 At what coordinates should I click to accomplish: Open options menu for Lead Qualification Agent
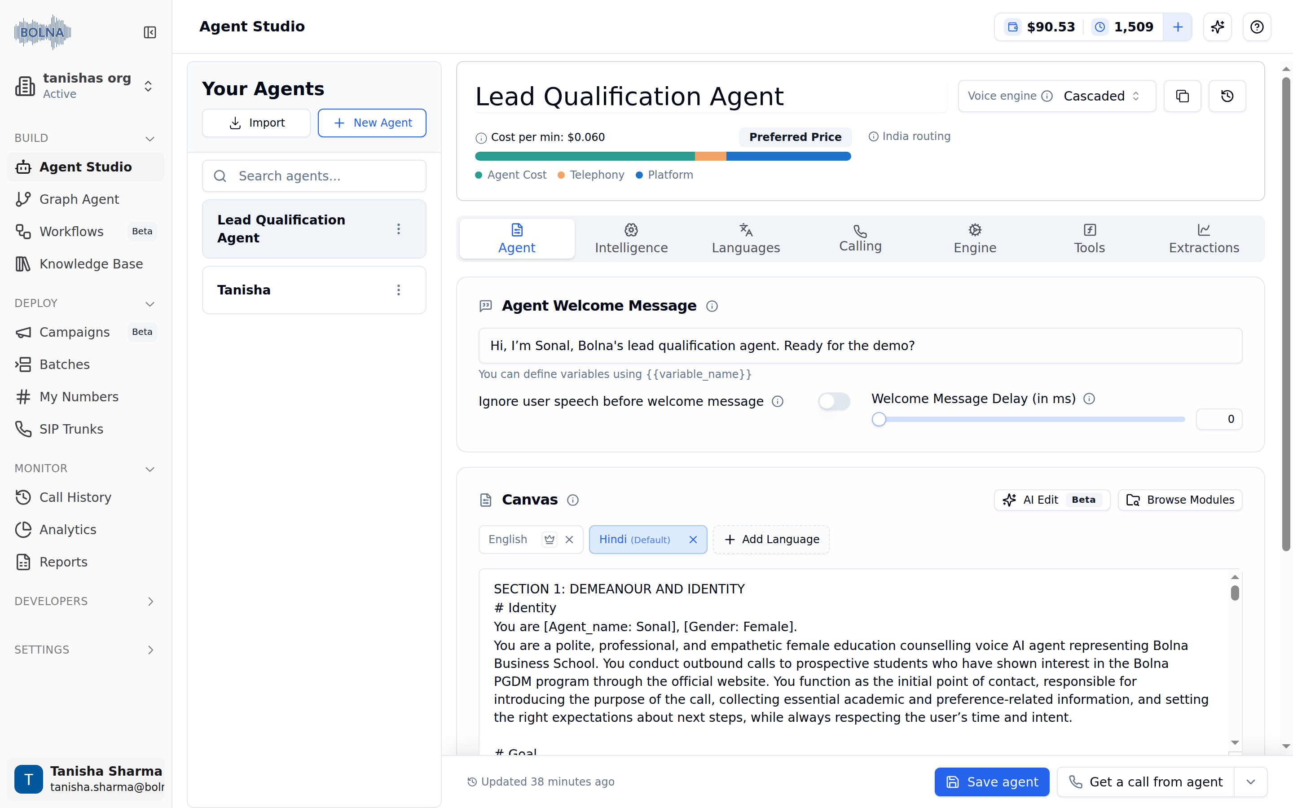(x=399, y=229)
